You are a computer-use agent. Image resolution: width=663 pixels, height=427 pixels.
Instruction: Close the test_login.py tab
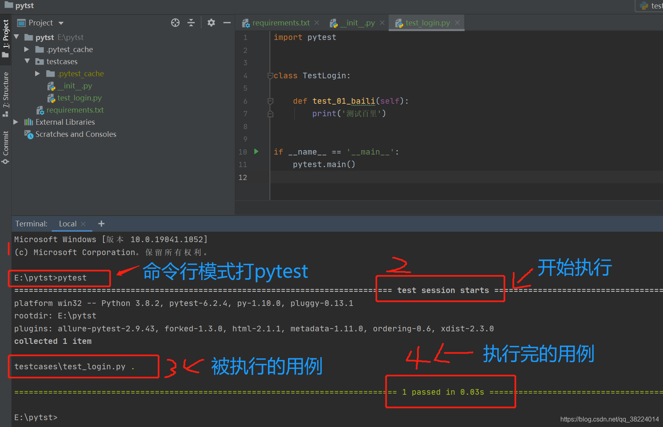click(457, 23)
